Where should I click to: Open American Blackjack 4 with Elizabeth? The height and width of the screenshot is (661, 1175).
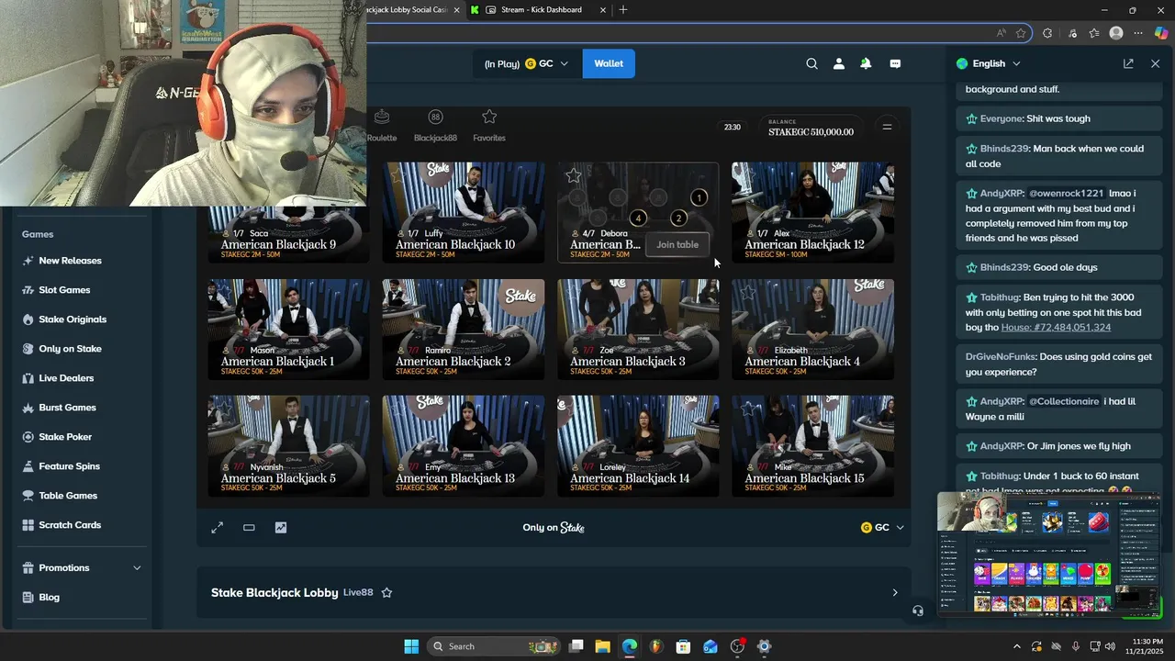tap(812, 330)
